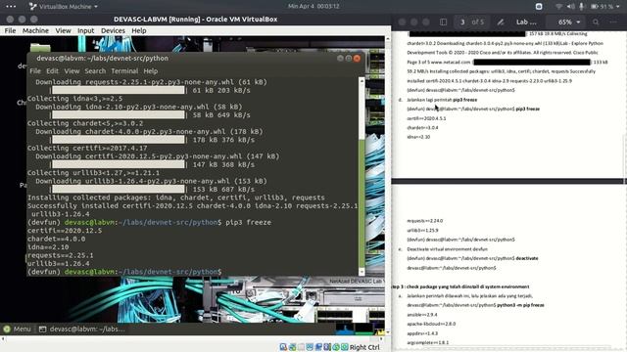Open the VirtualBox Machine app menu dropdown

pos(64,7)
